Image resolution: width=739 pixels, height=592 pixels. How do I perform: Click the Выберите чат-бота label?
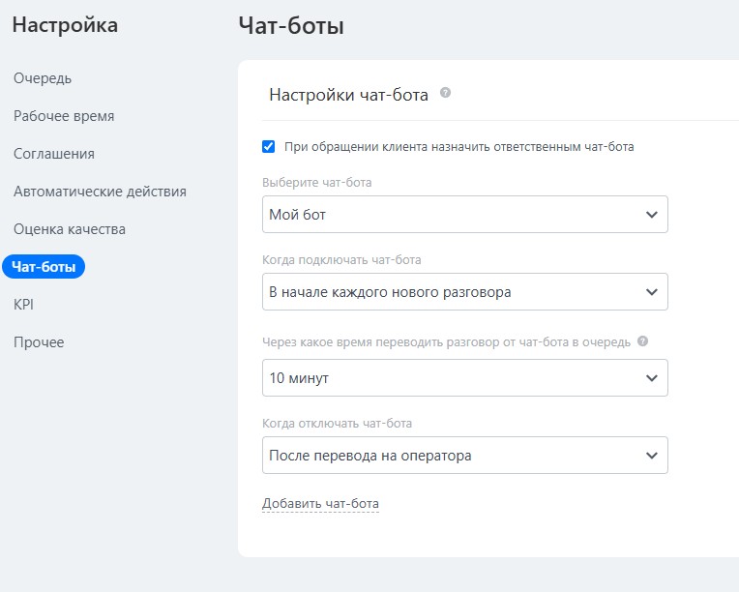pyautogui.click(x=316, y=183)
